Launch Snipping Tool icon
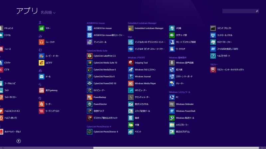 [131, 63]
